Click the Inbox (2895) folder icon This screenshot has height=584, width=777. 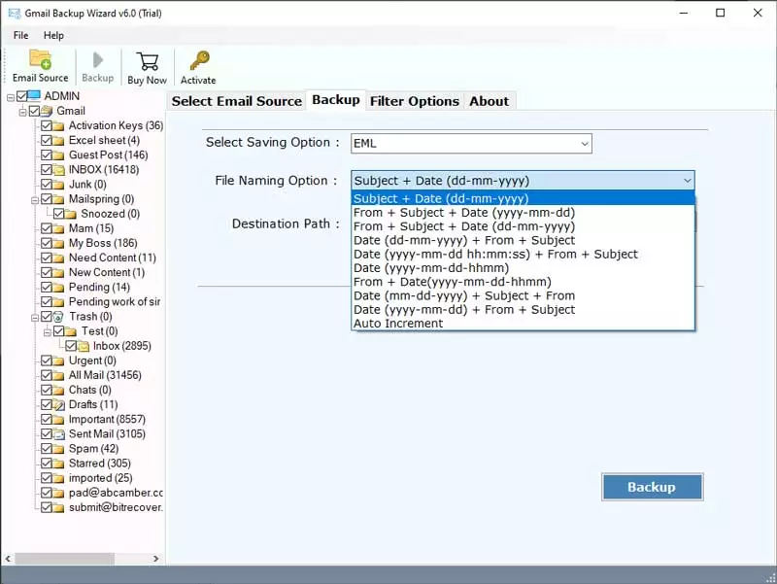pyautogui.click(x=84, y=346)
